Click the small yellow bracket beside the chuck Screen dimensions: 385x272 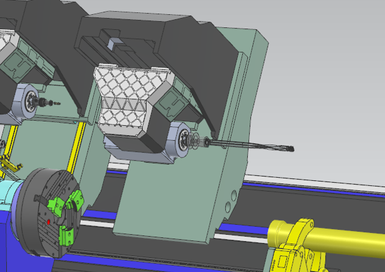(11, 164)
